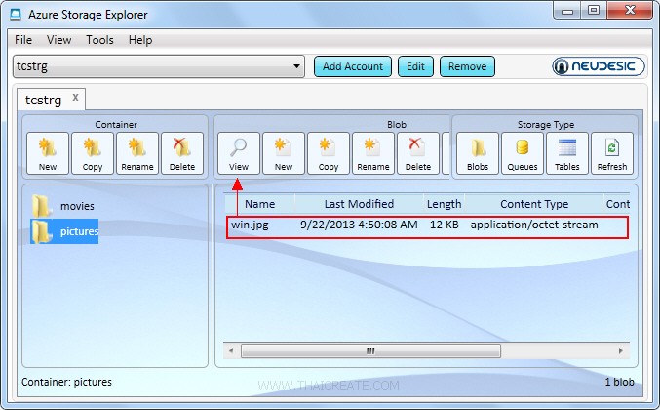
Task: Open the Tools menu
Action: click(99, 40)
